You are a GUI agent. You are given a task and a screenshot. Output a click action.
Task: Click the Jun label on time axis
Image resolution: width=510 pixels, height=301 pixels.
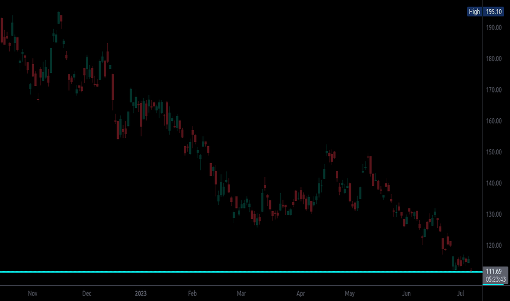pyautogui.click(x=406, y=293)
